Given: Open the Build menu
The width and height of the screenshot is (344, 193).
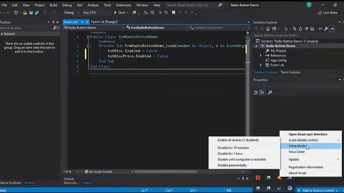Looking at the screenshot, I should [53, 5].
